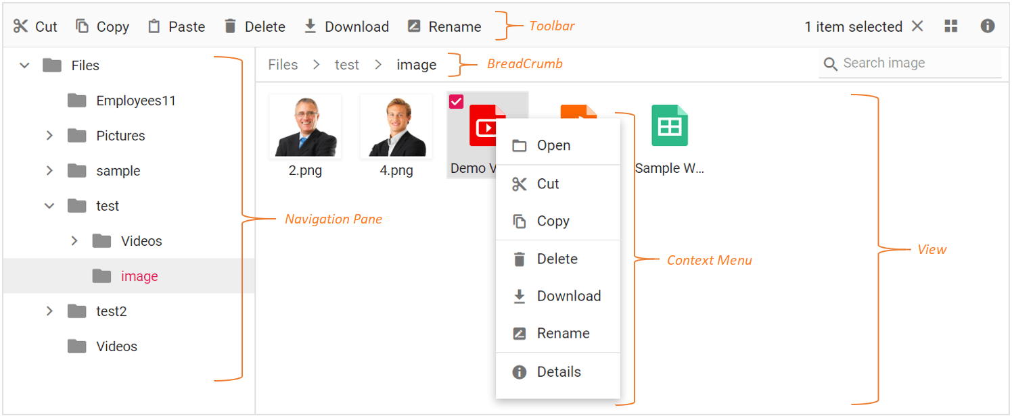This screenshot has width=1012, height=418.
Task: Collapse the Files root folder
Action: pyautogui.click(x=24, y=65)
